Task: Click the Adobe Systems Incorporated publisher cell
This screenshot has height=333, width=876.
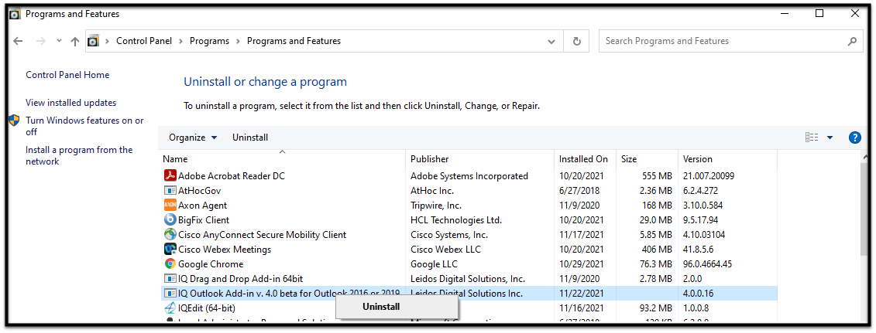Action: click(x=469, y=176)
